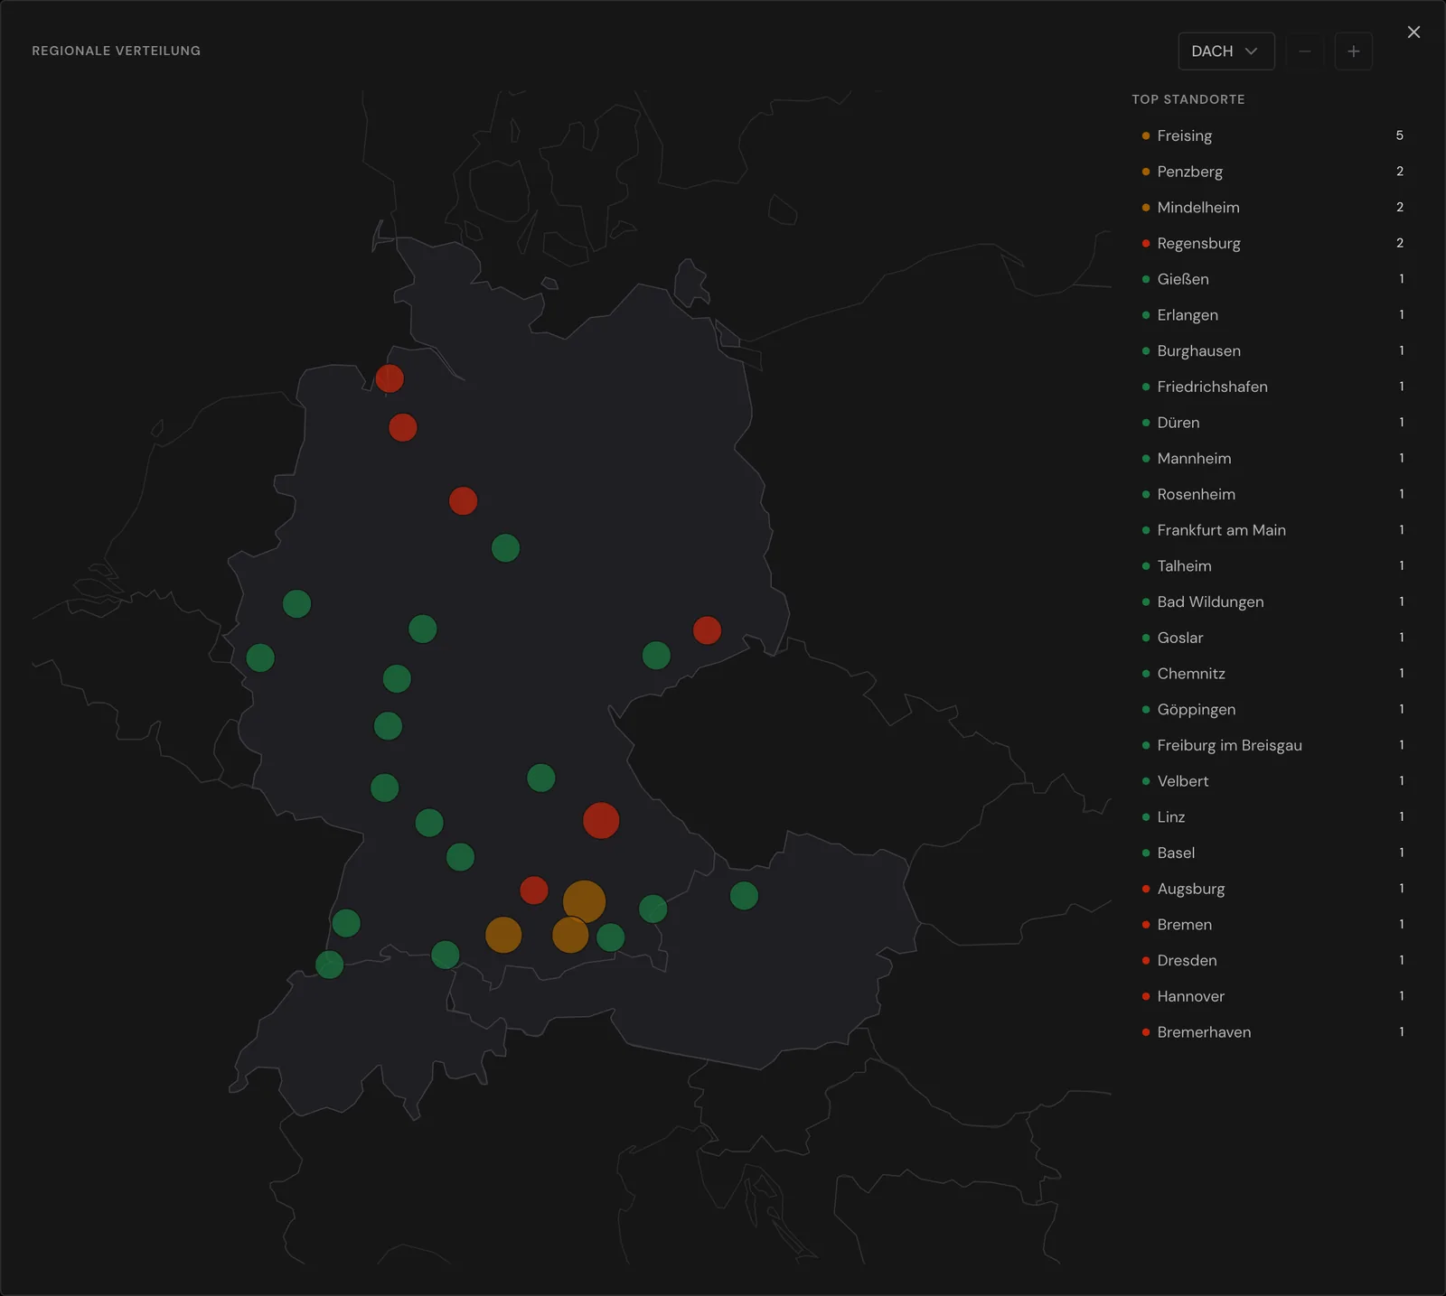Pick Burghausen from the locations list

click(1272, 350)
